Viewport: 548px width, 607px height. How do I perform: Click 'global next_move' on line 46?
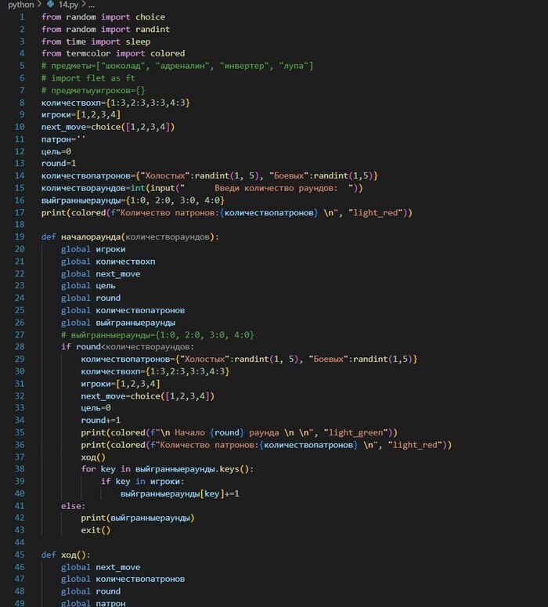pos(101,567)
